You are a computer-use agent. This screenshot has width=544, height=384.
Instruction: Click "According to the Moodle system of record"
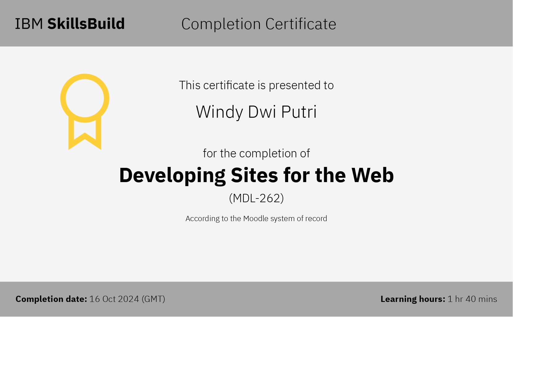256,219
